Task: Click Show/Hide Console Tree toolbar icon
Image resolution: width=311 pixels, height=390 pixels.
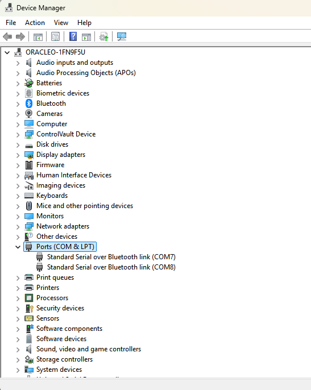Action: pyautogui.click(x=38, y=37)
